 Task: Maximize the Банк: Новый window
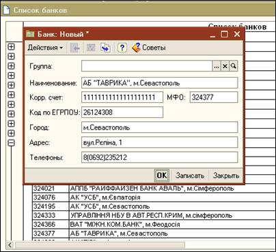(225, 35)
